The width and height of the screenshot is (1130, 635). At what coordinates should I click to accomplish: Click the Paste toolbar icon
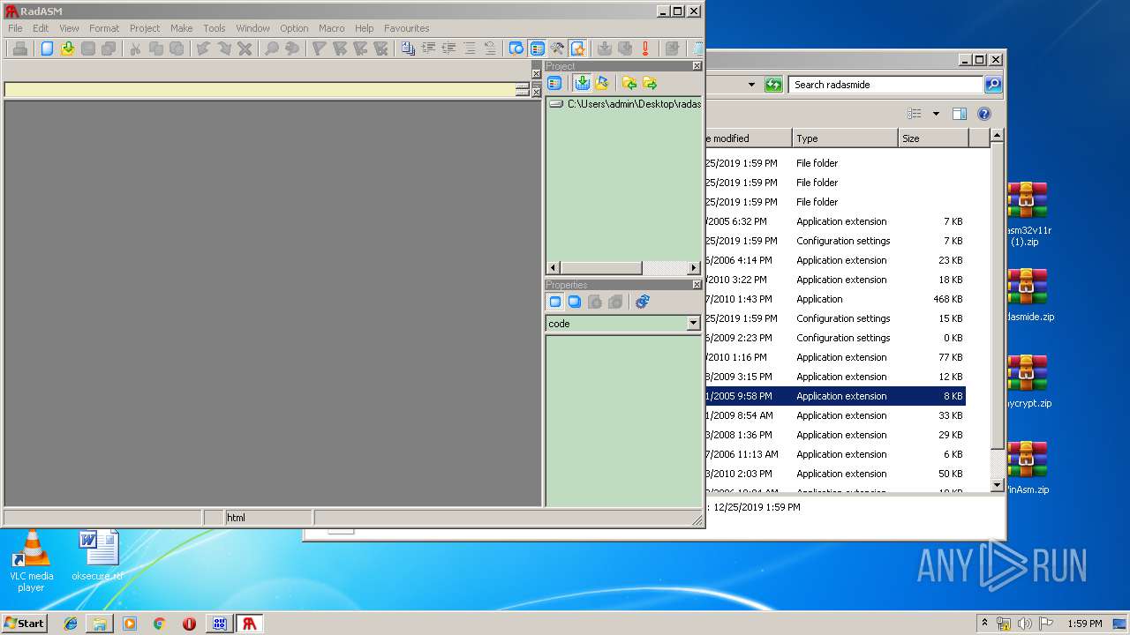pyautogui.click(x=177, y=49)
